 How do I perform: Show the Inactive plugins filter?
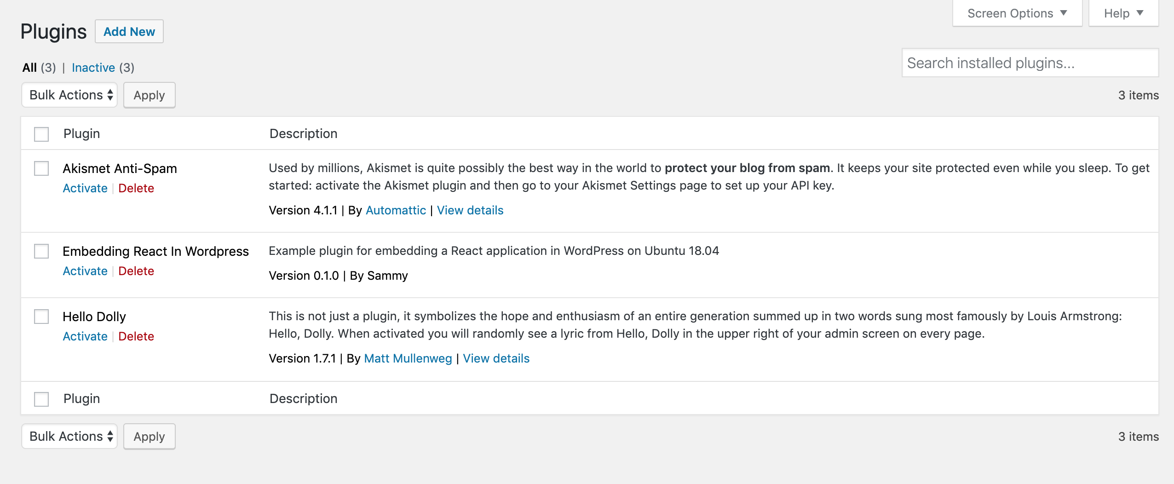pyautogui.click(x=93, y=68)
